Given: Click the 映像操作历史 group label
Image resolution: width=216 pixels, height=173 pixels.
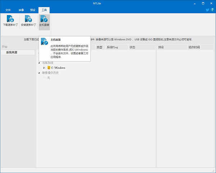Looking at the screenshot, I should pos(50,73).
